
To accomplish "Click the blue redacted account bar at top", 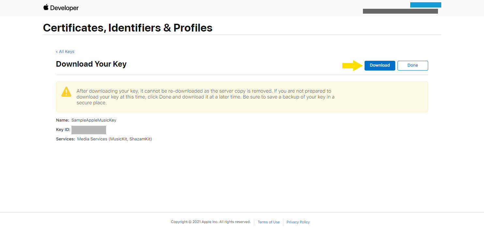I will (426, 5).
